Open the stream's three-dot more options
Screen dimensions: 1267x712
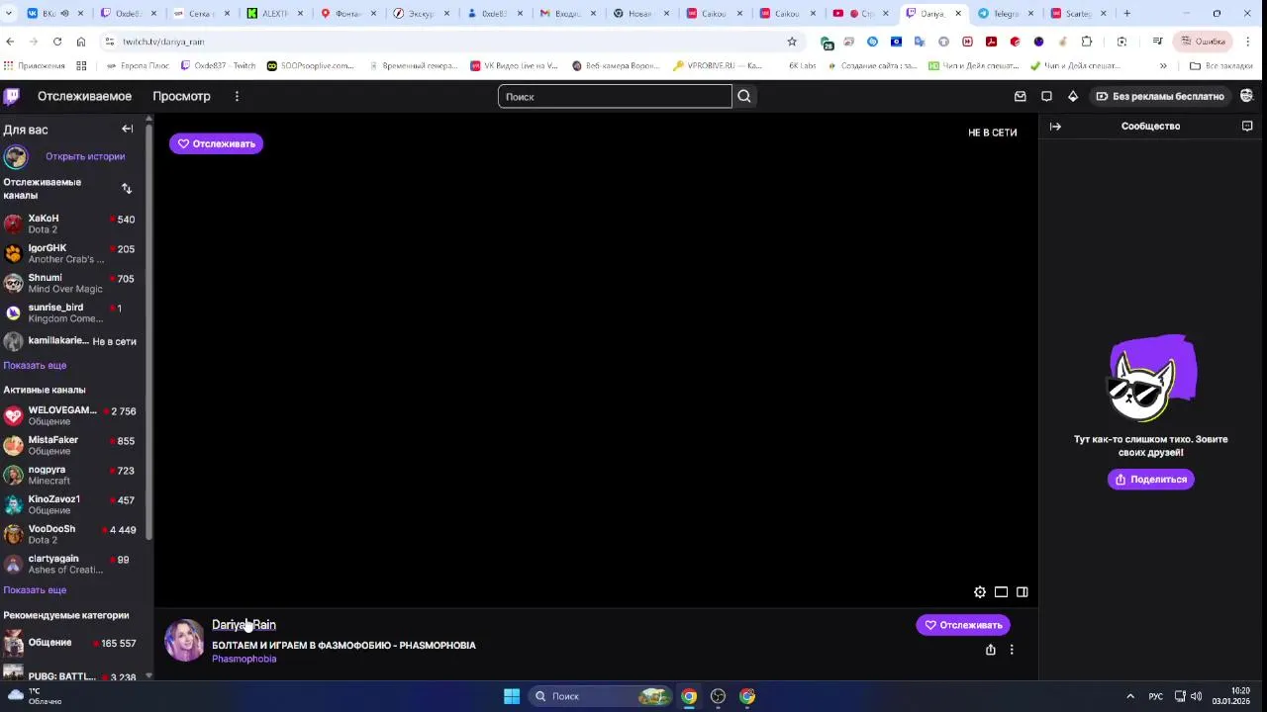pos(1012,650)
